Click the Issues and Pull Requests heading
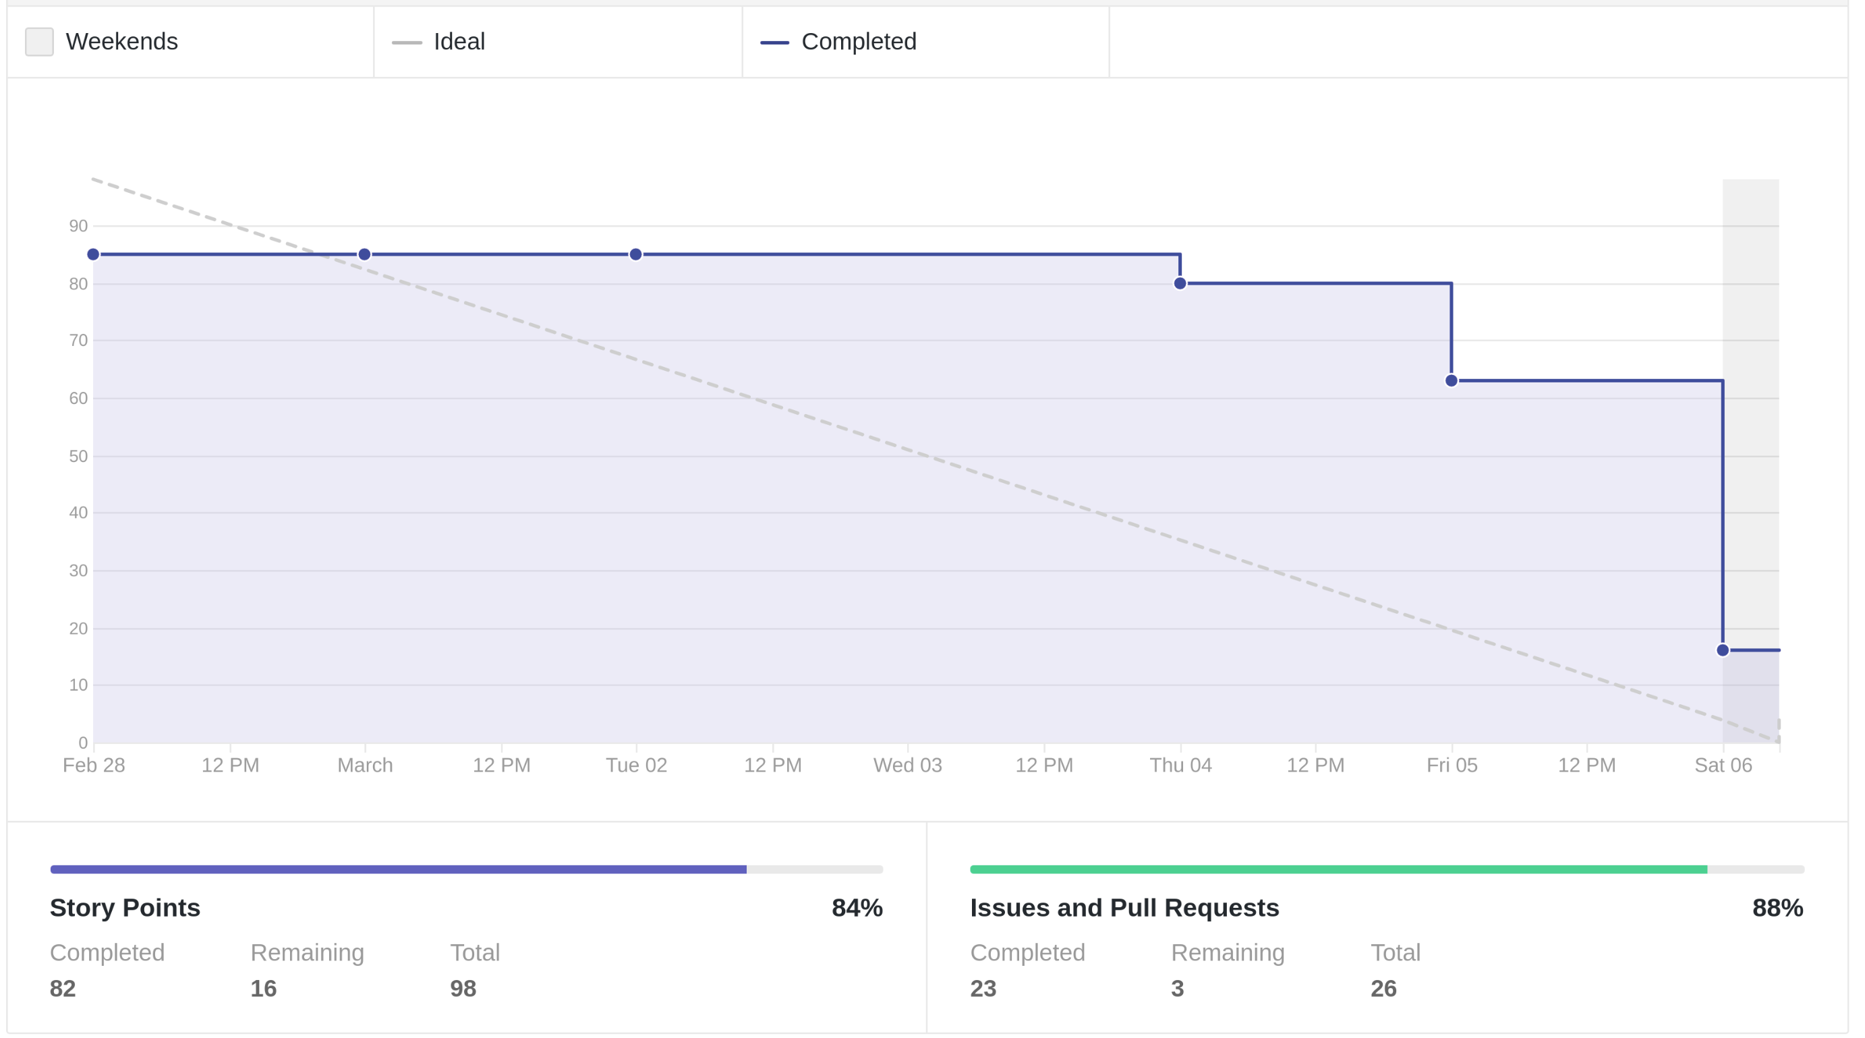 point(1124,908)
